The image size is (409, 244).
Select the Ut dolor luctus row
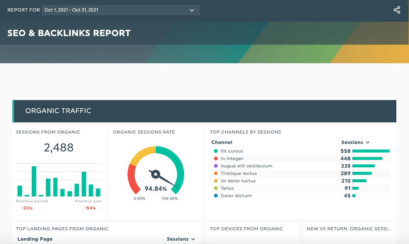pyautogui.click(x=301, y=181)
